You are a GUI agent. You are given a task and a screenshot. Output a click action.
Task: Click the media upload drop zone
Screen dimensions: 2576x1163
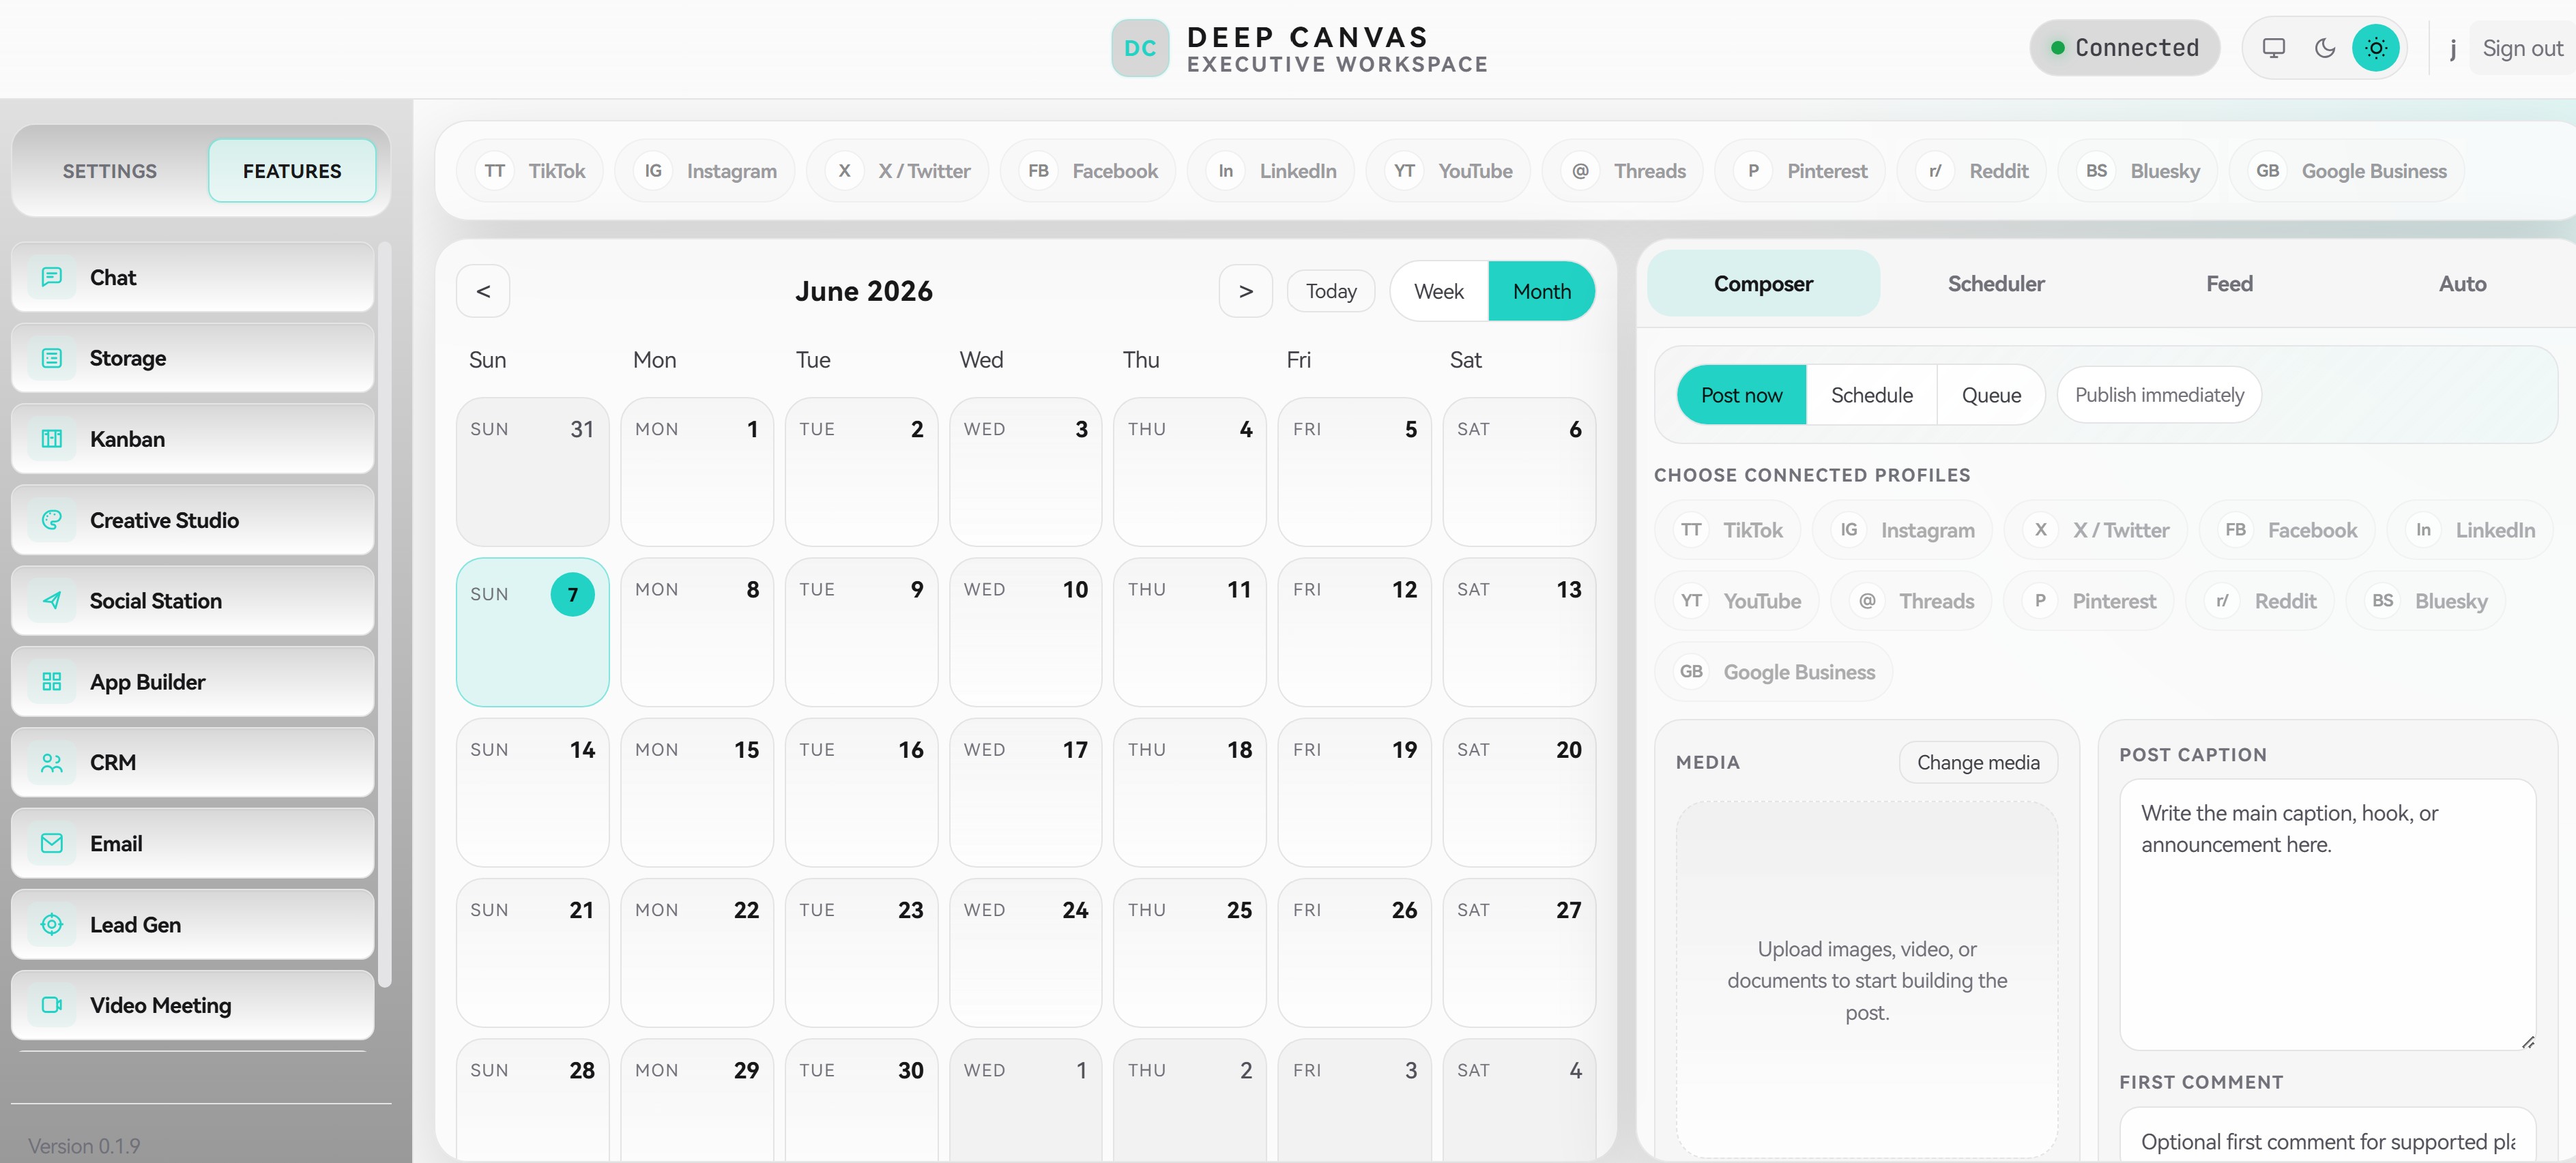[1867, 980]
